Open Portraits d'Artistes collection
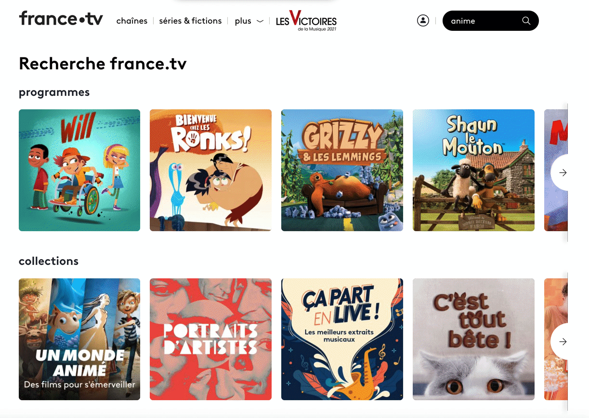 click(210, 339)
